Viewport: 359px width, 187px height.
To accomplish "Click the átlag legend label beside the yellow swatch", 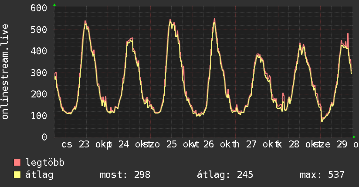I will pos(39,175).
